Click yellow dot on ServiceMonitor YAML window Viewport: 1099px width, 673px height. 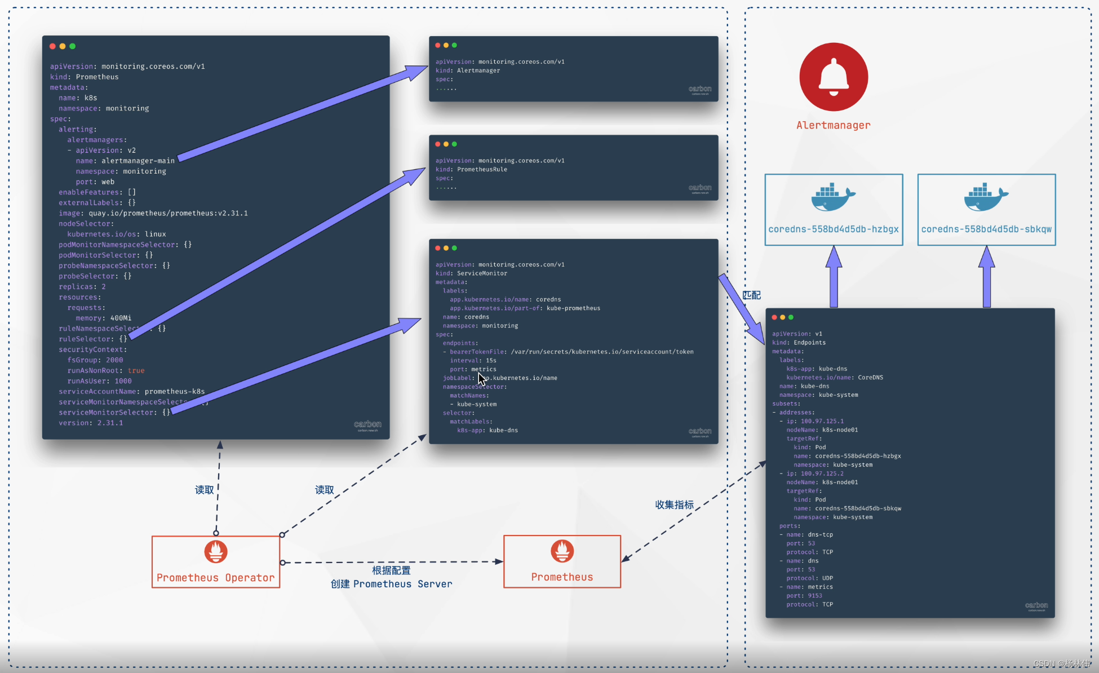446,248
